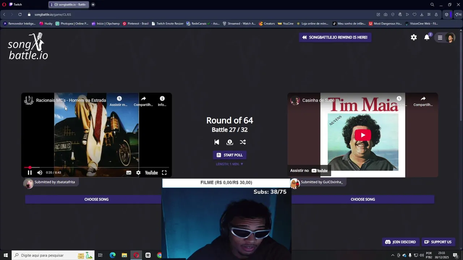Click the dollar coin icon under Battle
463x260 pixels.
[230, 142]
